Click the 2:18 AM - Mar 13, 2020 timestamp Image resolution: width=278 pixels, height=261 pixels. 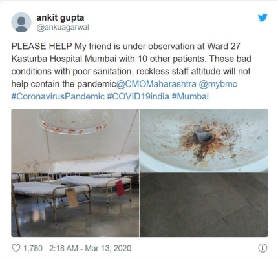click(90, 248)
